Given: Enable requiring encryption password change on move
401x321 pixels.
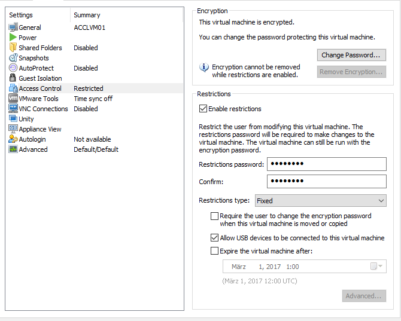Looking at the screenshot, I should coord(215,216).
